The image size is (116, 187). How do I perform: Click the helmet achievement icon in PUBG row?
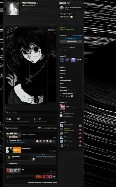click(x=37, y=141)
